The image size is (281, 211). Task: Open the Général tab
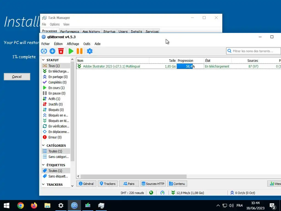coord(86,184)
